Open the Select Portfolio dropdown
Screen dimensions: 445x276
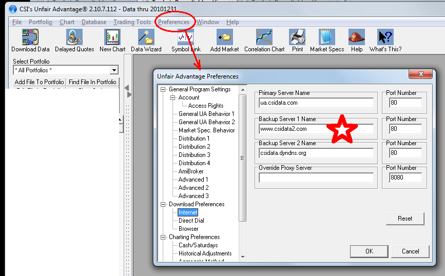(x=114, y=70)
